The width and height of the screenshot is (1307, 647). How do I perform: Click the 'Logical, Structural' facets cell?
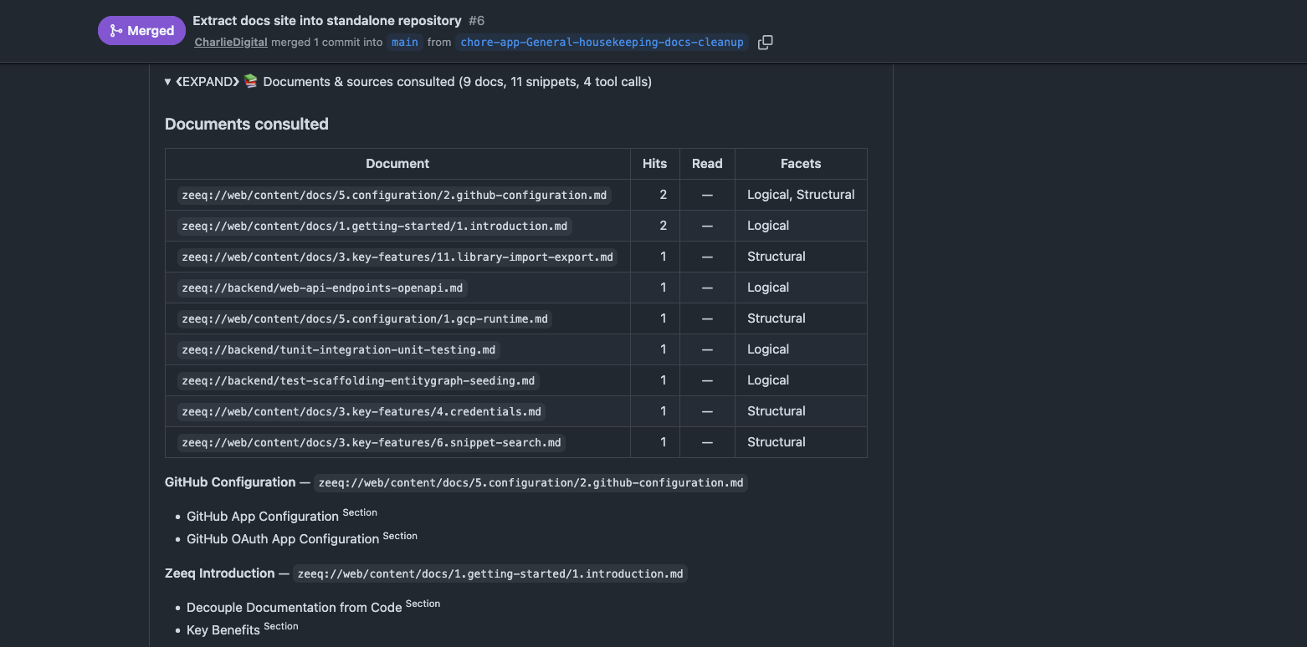801,195
